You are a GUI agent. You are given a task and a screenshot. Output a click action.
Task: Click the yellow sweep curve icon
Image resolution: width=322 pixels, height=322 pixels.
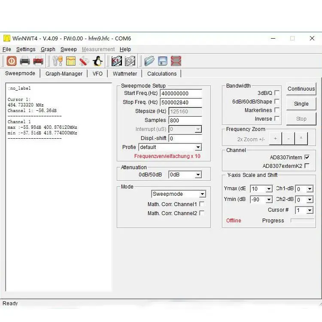click(x=71, y=61)
